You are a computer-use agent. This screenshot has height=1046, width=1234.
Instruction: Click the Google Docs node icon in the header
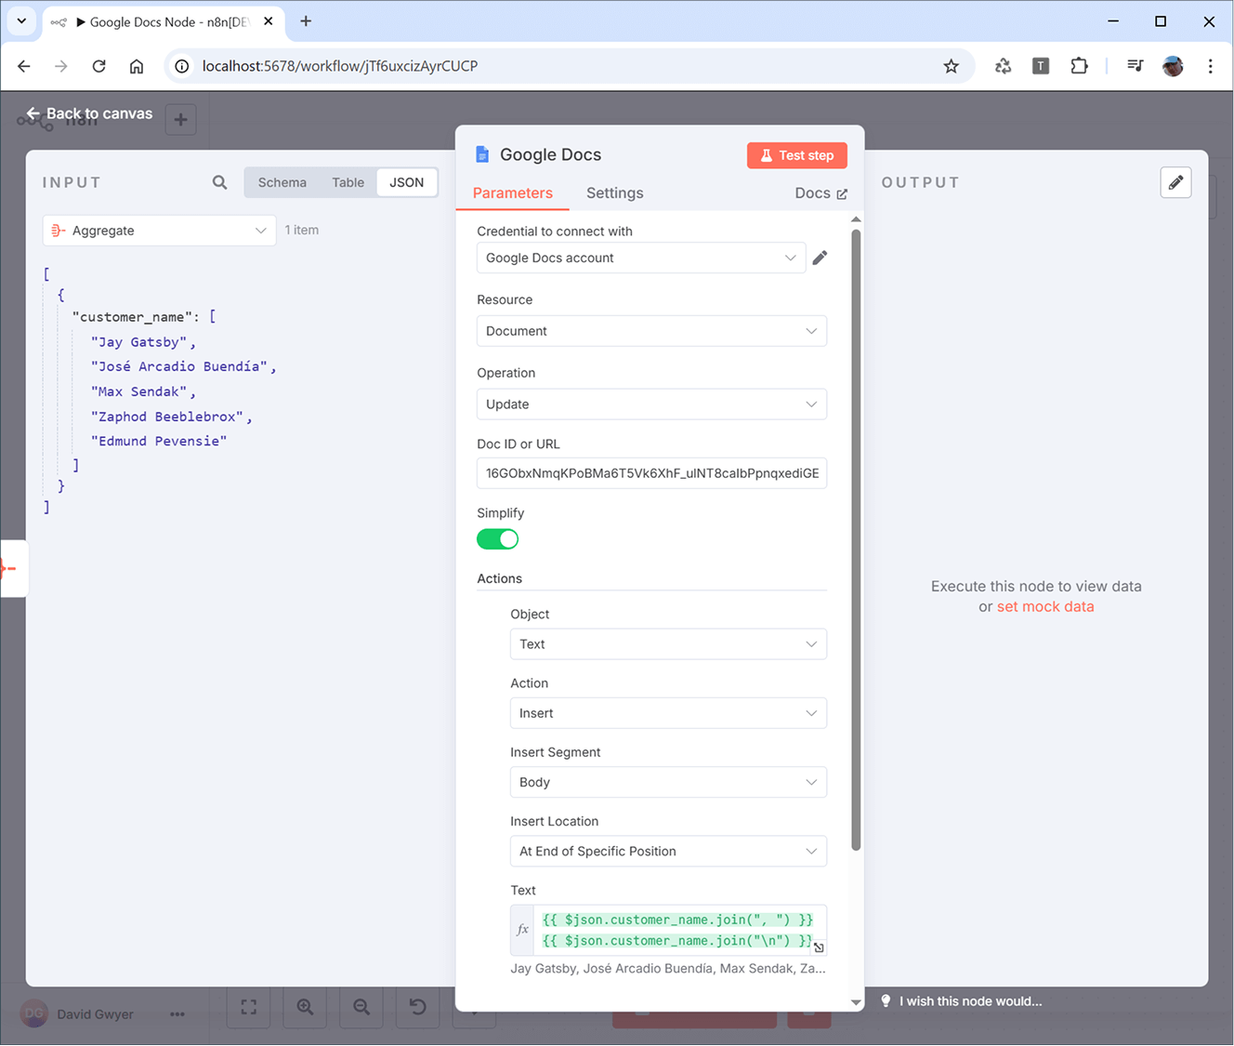coord(482,154)
